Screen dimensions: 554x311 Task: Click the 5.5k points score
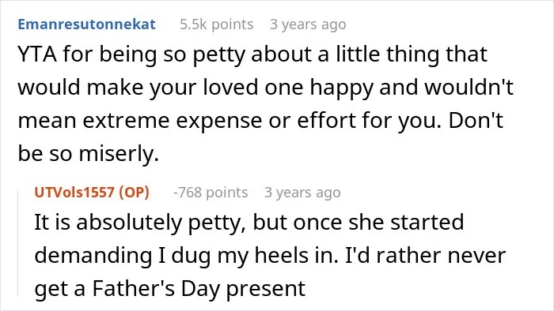(217, 24)
